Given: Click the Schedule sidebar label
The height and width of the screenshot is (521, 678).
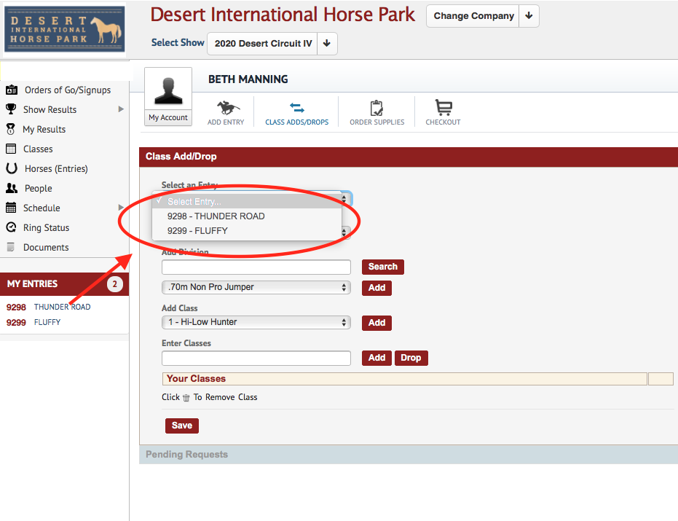Looking at the screenshot, I should coord(42,208).
